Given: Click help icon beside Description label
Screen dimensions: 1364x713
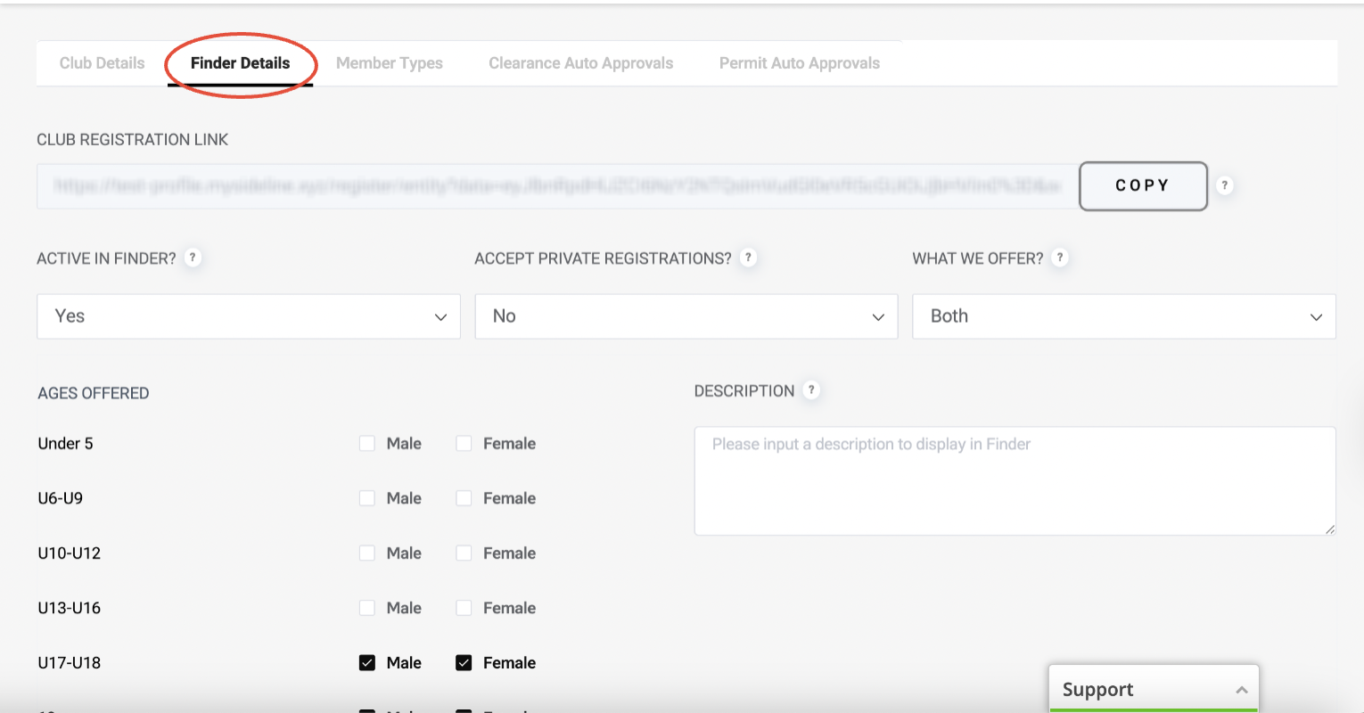Looking at the screenshot, I should 810,390.
